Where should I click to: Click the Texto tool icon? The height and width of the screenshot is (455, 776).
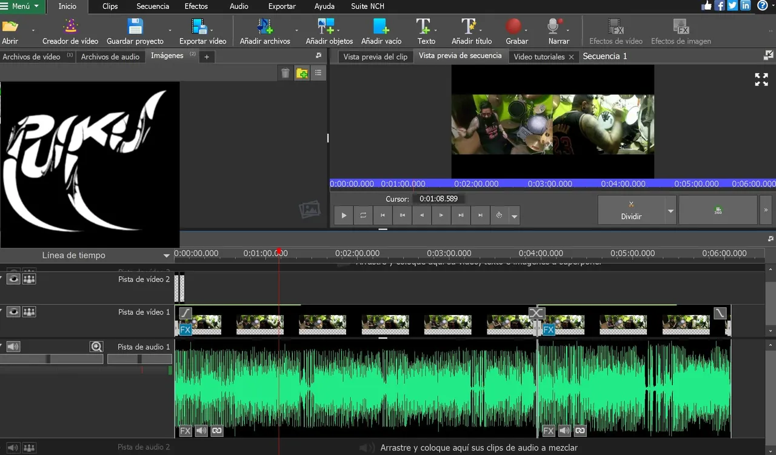click(423, 27)
